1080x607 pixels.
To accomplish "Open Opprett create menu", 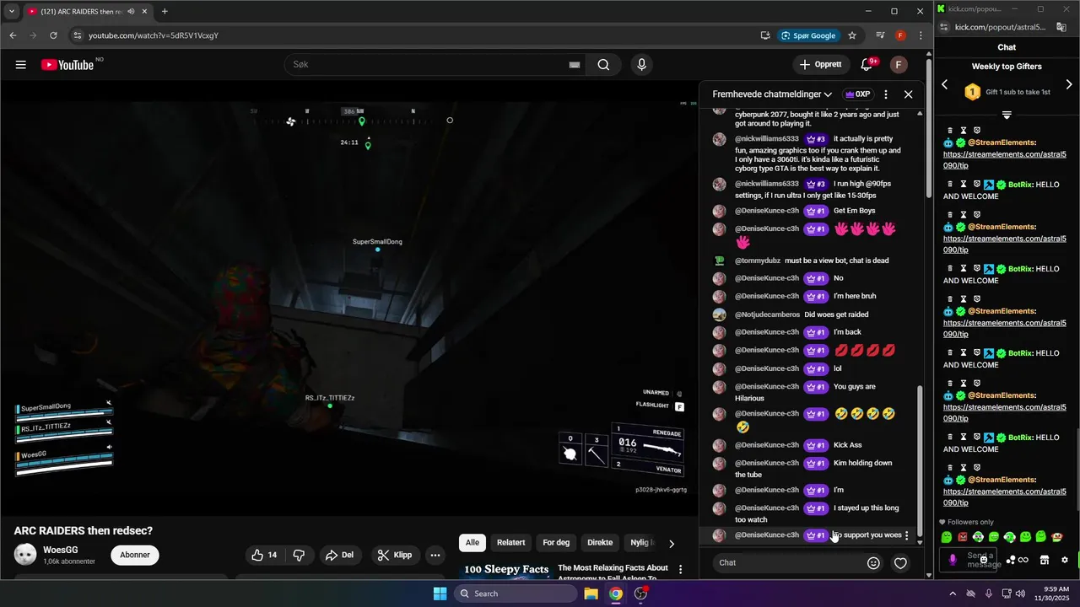I will pyautogui.click(x=821, y=65).
